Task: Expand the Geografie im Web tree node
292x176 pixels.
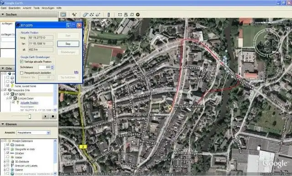Action: click(x=5, y=149)
